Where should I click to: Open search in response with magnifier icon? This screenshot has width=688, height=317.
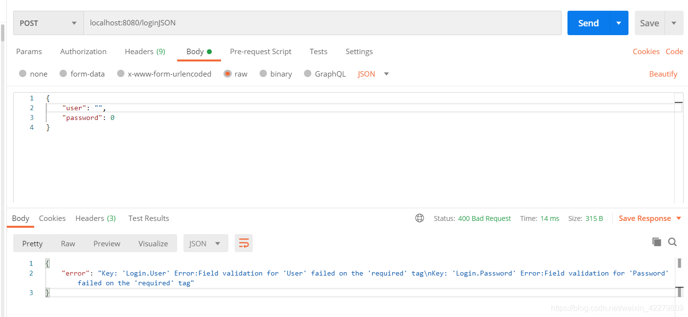[x=672, y=242]
